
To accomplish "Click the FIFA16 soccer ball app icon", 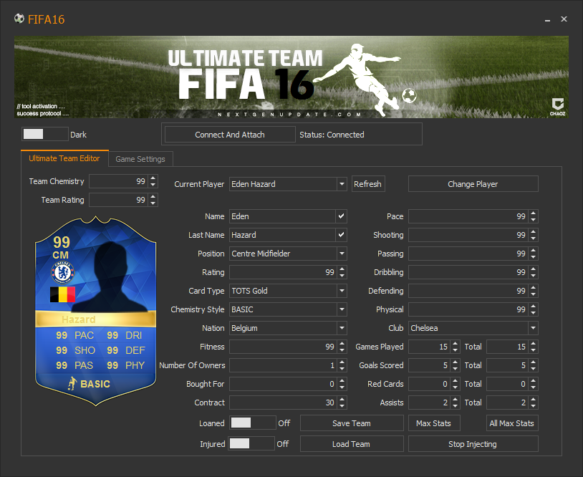I will point(19,18).
